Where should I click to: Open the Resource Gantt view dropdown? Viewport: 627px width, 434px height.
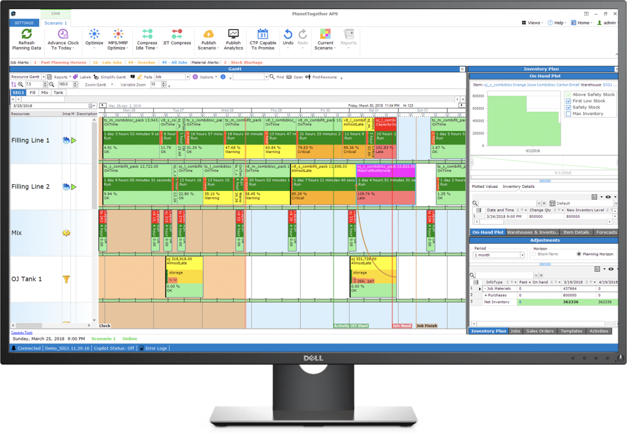click(51, 77)
